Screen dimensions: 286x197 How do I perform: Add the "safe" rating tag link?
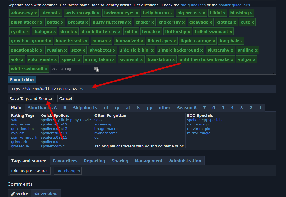(x=15, y=120)
